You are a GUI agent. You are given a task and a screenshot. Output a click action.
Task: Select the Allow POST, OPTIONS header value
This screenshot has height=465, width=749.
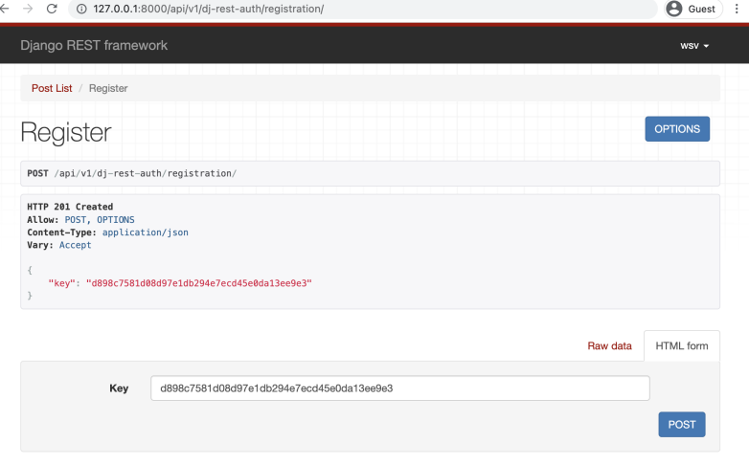[100, 220]
